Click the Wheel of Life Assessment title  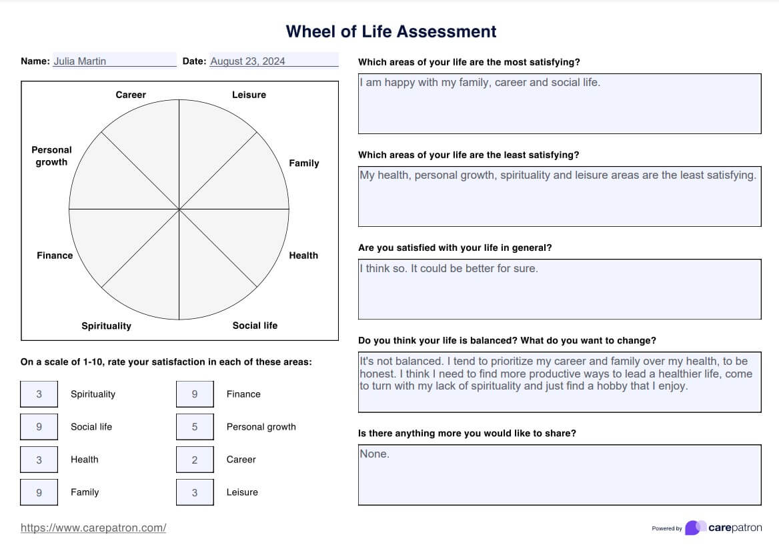tap(391, 31)
